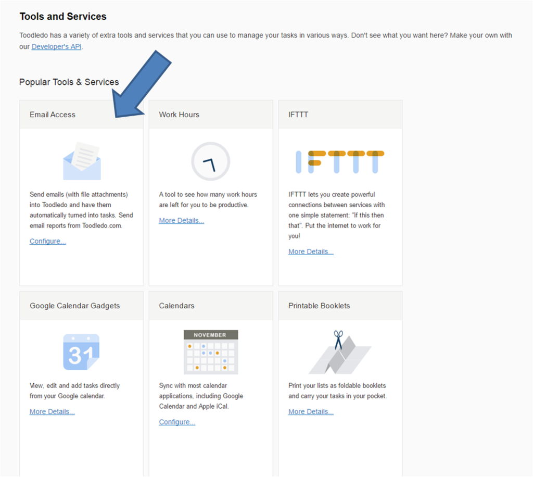
Task: Click the November calendar grid icon
Action: click(211, 352)
